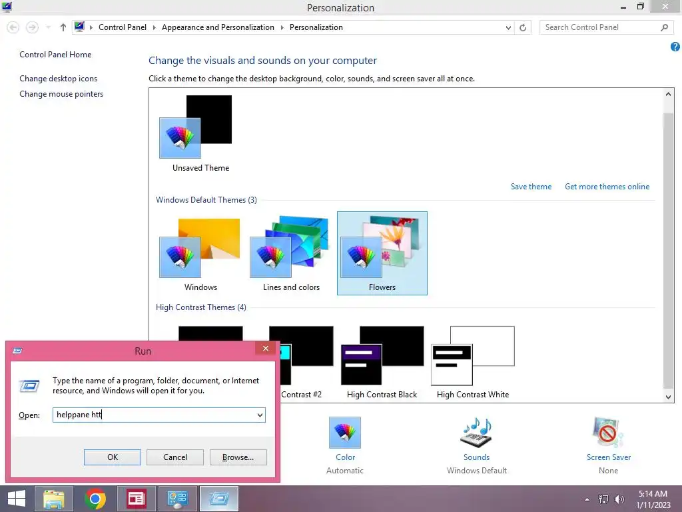Screen dimensions: 682x512
Task: Open Control Panel Home link
Action: 55,55
